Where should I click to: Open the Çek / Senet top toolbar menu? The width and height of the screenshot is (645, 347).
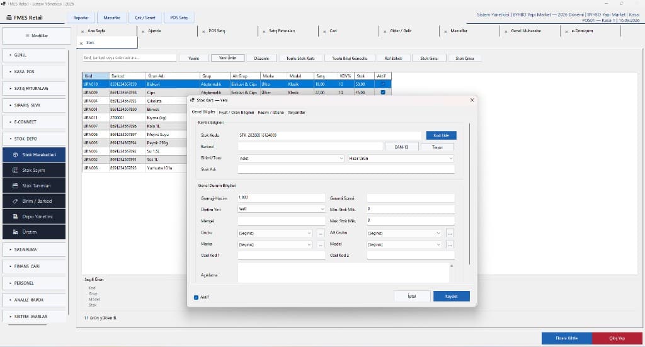click(x=146, y=18)
